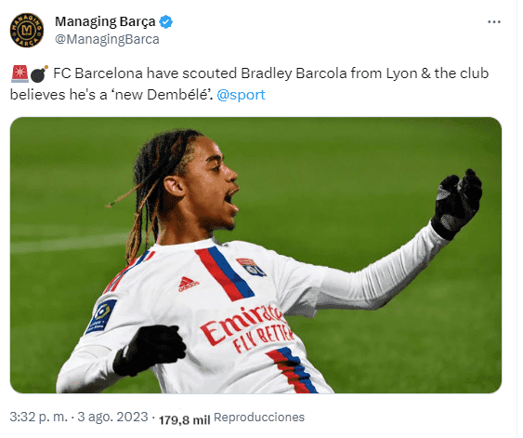Click the blue verified badge
The width and height of the screenshot is (523, 438).
tap(165, 22)
